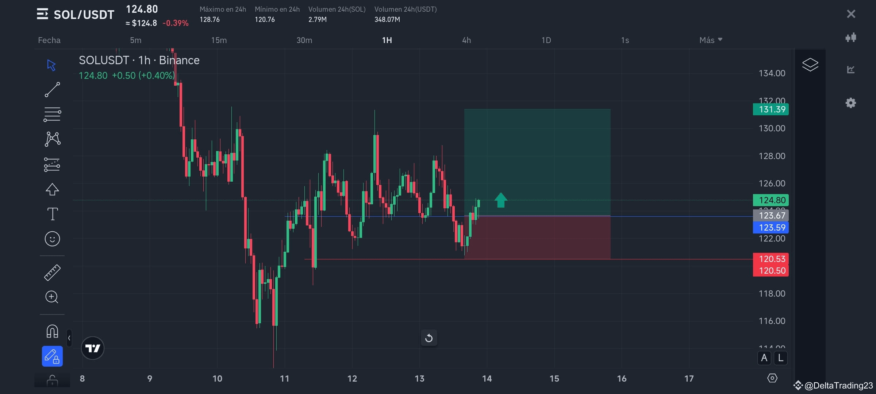Select the trend line drawing tool
This screenshot has height=394, width=876.
pyautogui.click(x=52, y=90)
